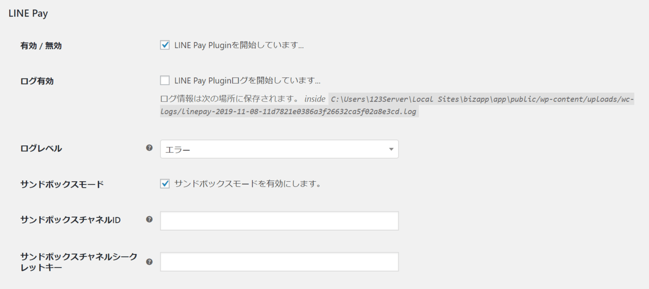Image resolution: width=649 pixels, height=289 pixels.
Task: Click the サンドボックスチャネルID label text
Action: 70,220
